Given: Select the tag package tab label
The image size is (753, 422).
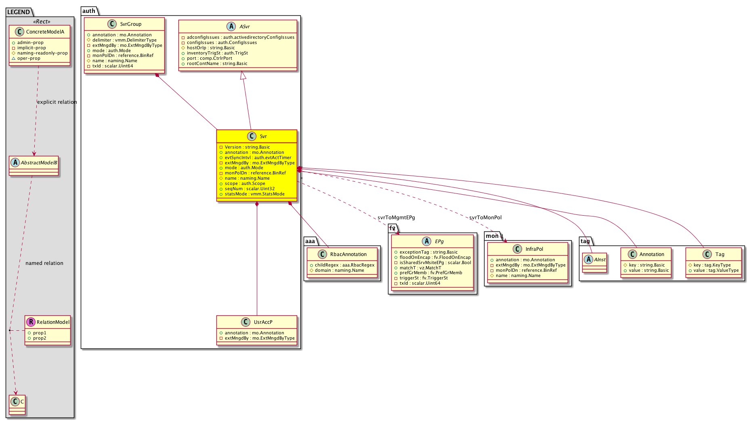Looking at the screenshot, I should [x=585, y=241].
